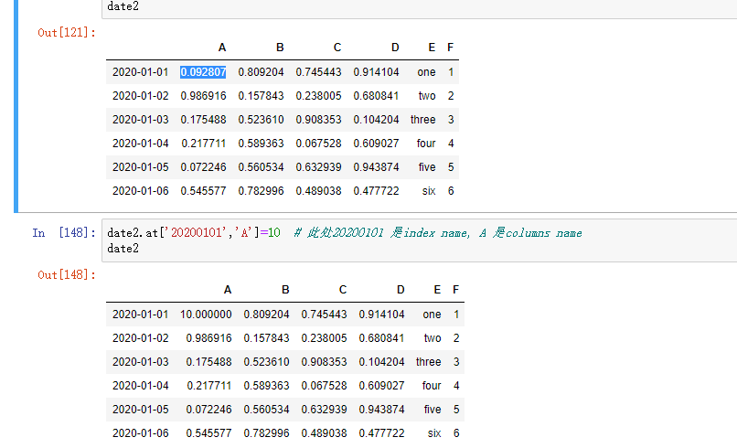Image resolution: width=737 pixels, height=448 pixels.
Task: Click the In [148] prompt label
Action: (64, 233)
